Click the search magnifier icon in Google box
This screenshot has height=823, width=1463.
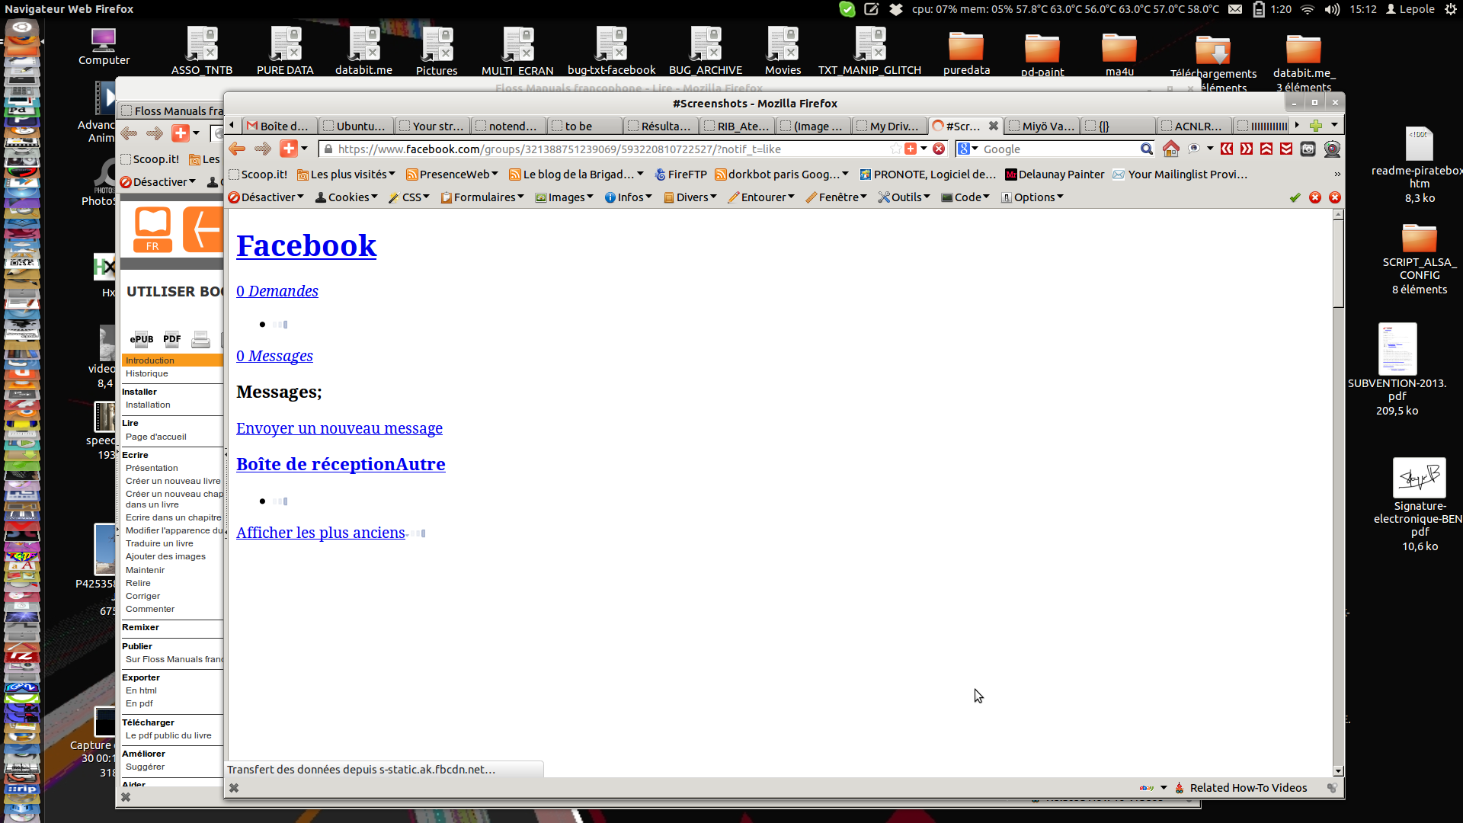[1146, 149]
